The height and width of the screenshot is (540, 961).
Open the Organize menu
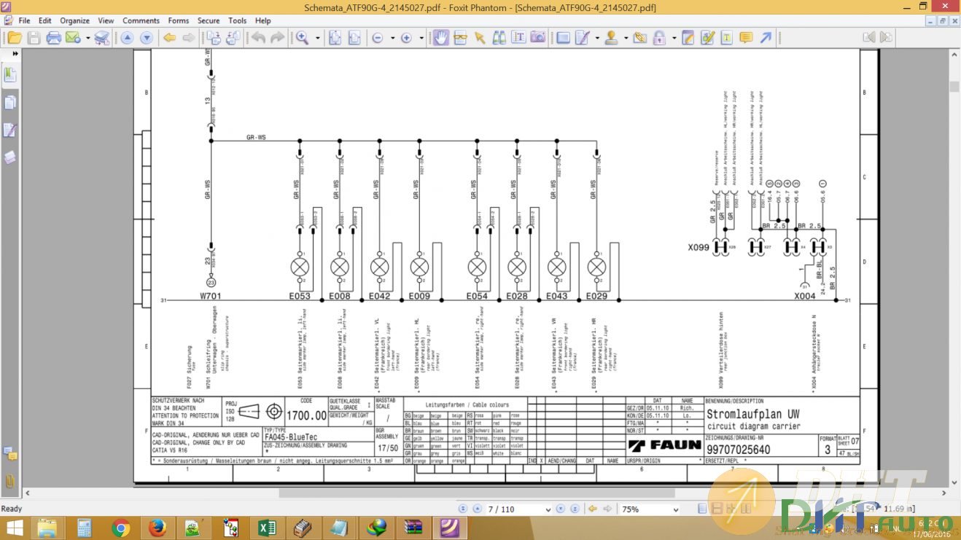point(75,20)
